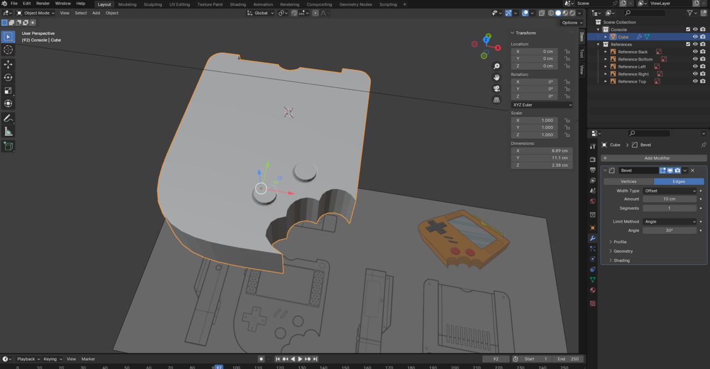Select the Annotate pencil tool
710x369 pixels.
[x=8, y=118]
